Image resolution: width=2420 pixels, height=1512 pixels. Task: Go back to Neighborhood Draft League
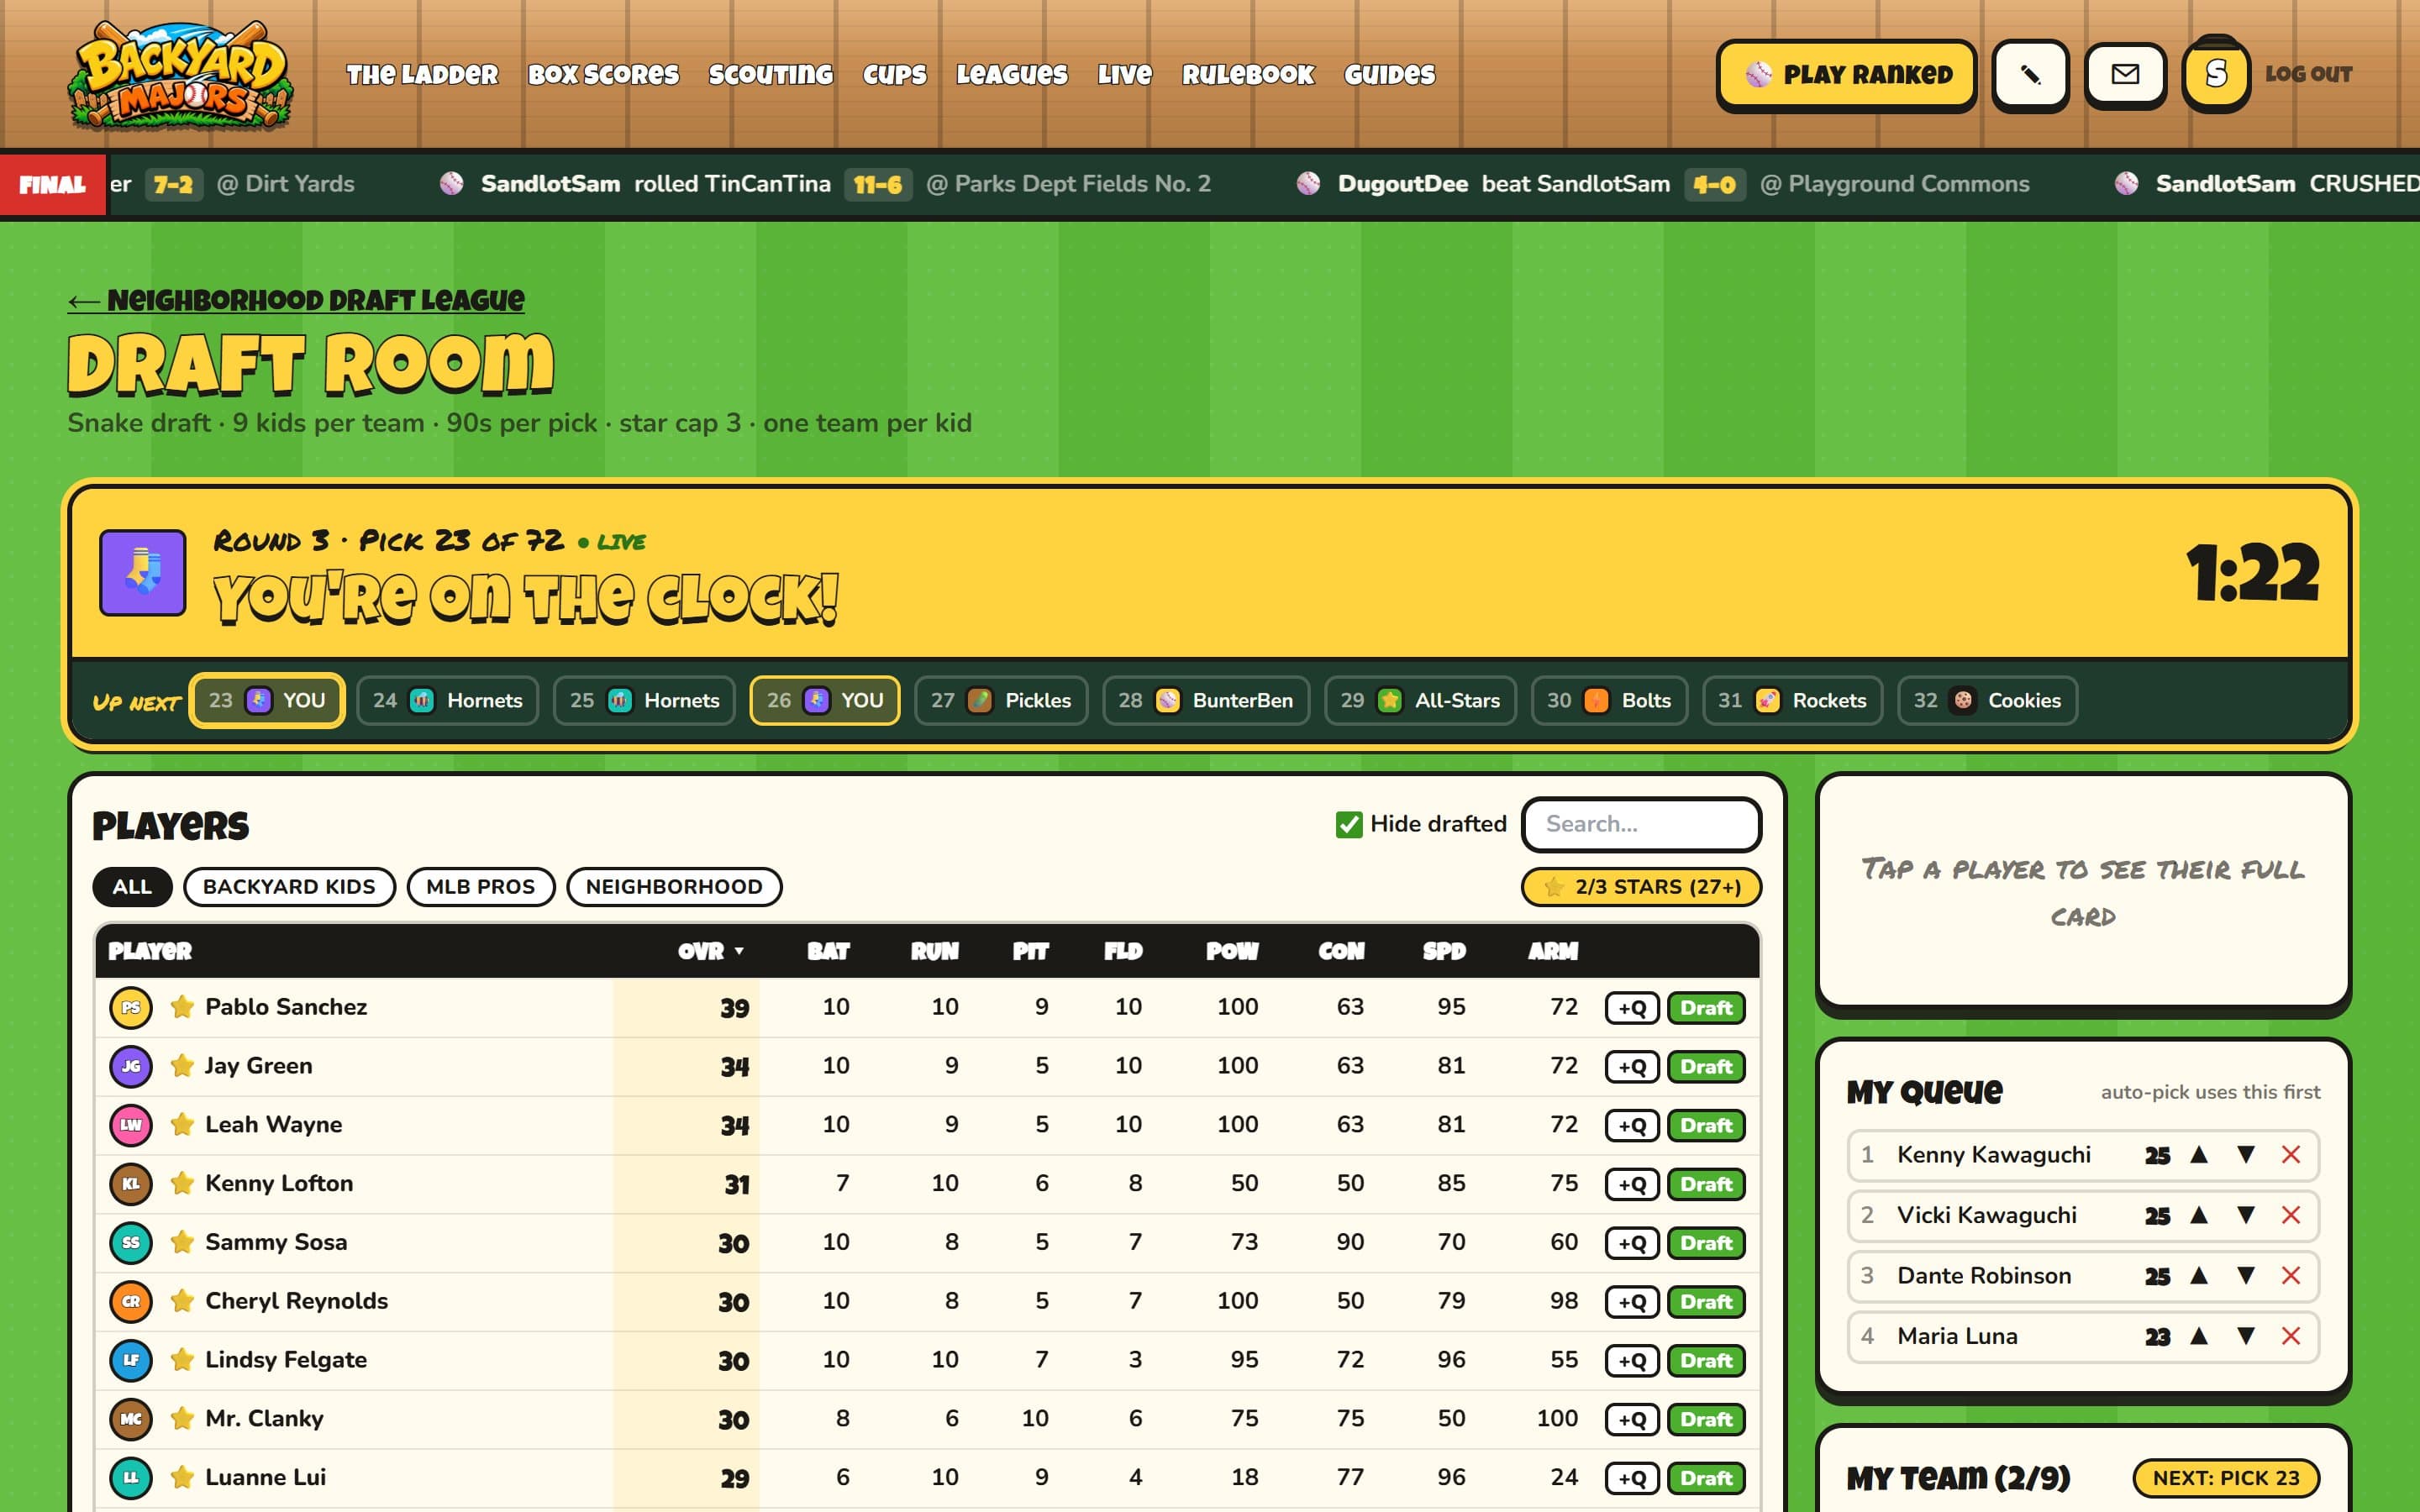tap(296, 300)
